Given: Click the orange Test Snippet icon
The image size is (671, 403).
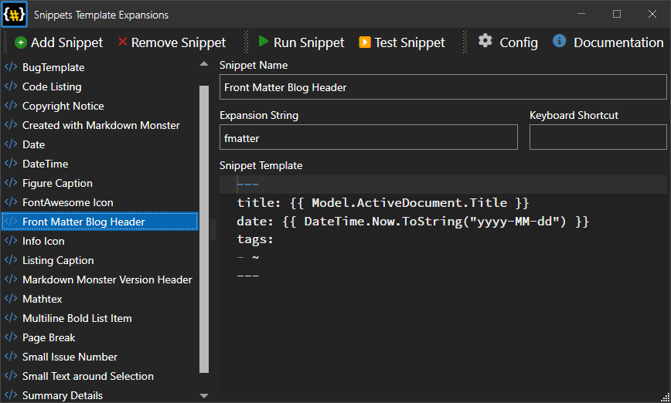Looking at the screenshot, I should click(365, 42).
